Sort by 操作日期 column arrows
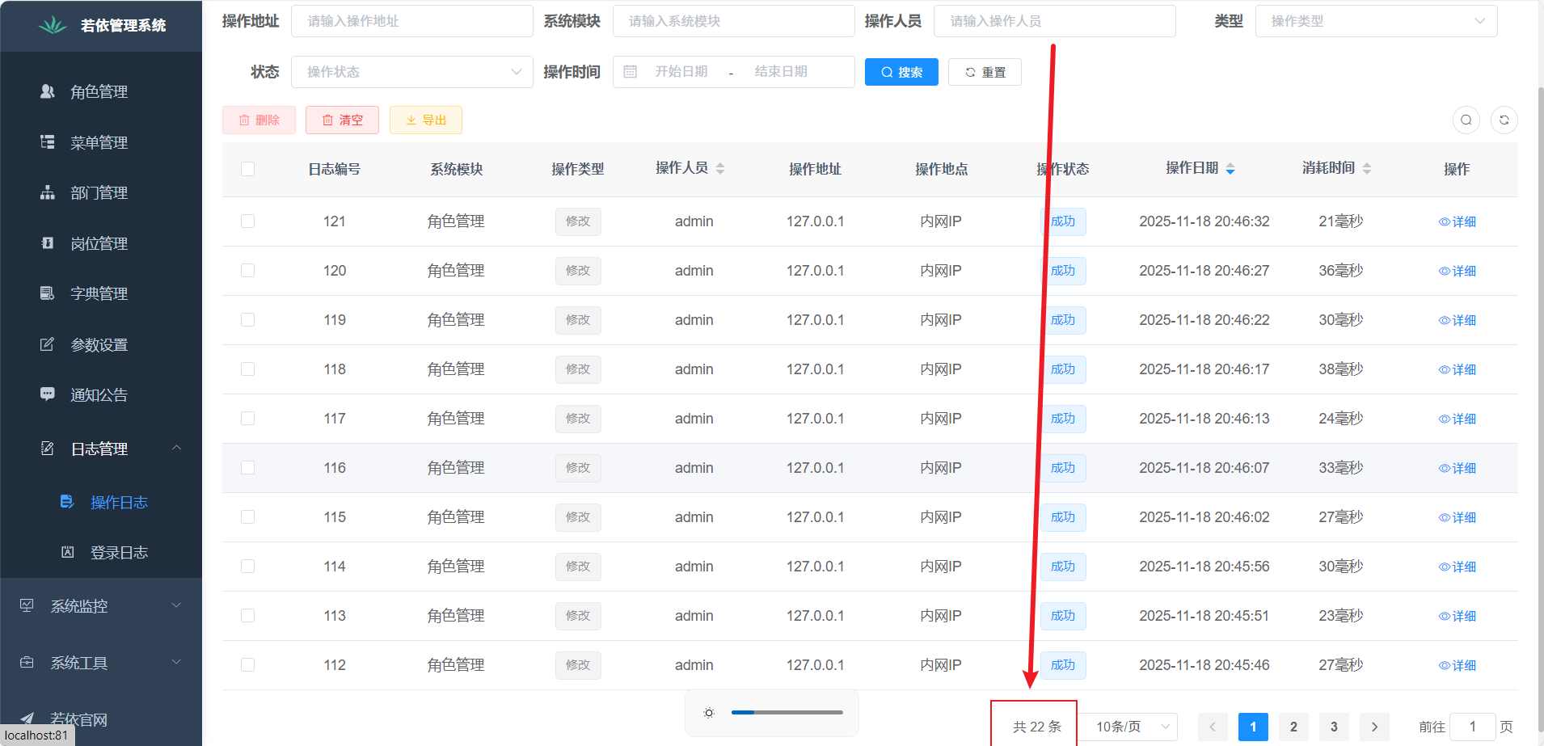 click(x=1230, y=168)
